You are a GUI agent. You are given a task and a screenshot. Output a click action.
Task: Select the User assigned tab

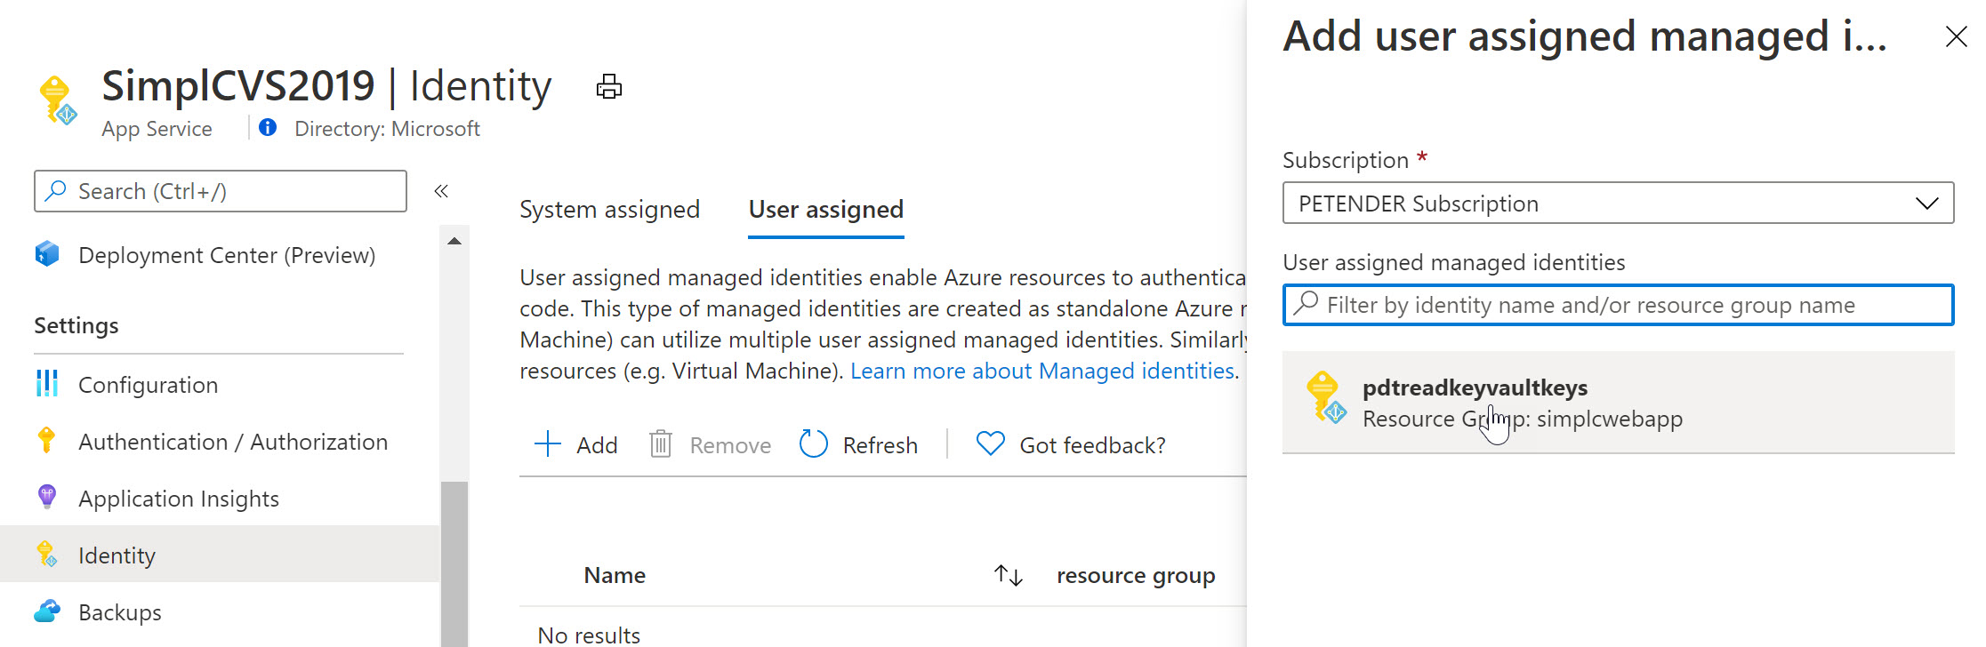pyautogui.click(x=825, y=210)
